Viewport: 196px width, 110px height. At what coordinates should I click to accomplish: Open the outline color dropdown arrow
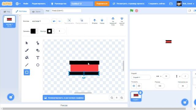[53, 31]
